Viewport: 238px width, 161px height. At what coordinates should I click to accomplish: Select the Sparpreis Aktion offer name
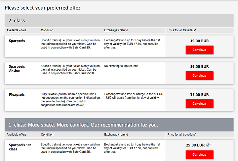[x=17, y=69]
